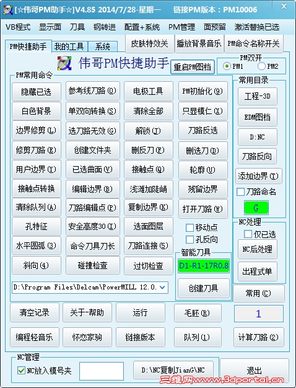
Task: Click the 碰撞检查 button
Action: click(92, 265)
